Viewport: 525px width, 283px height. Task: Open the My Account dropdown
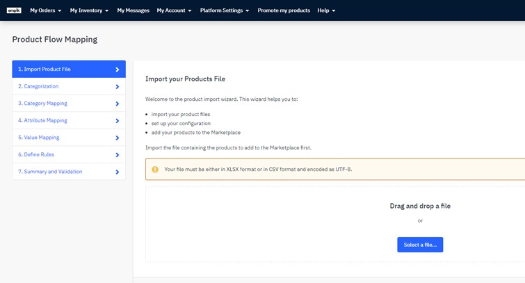(174, 10)
